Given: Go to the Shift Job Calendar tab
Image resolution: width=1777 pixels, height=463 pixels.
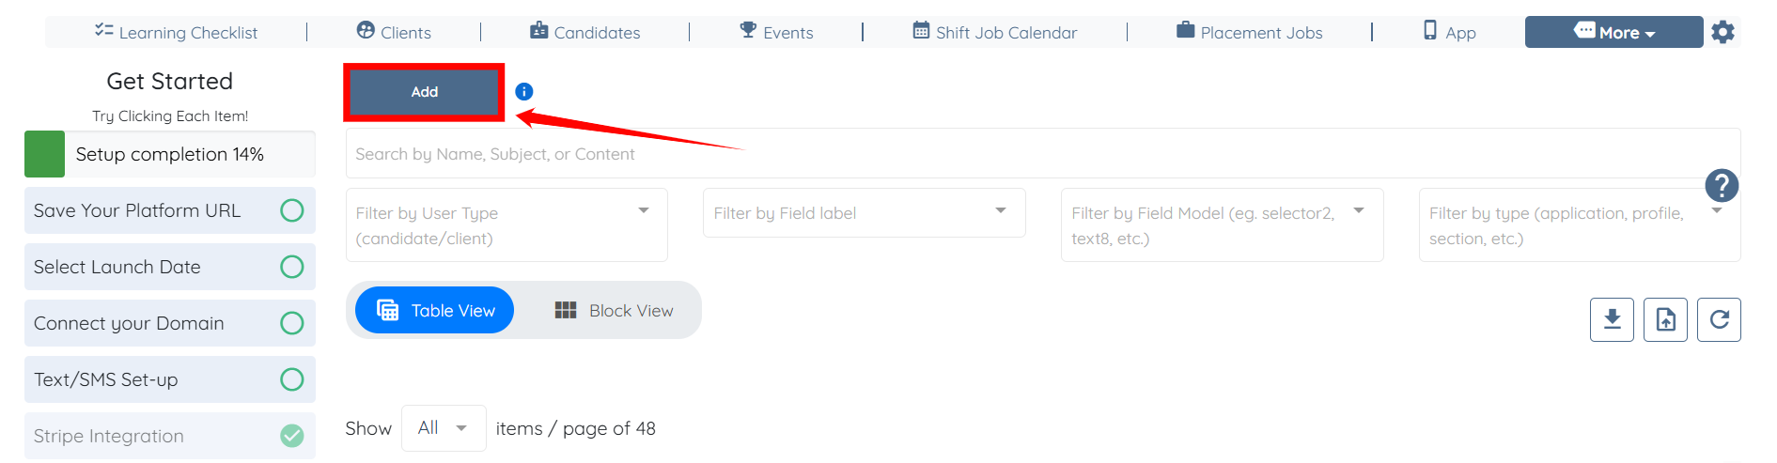Looking at the screenshot, I should [995, 32].
